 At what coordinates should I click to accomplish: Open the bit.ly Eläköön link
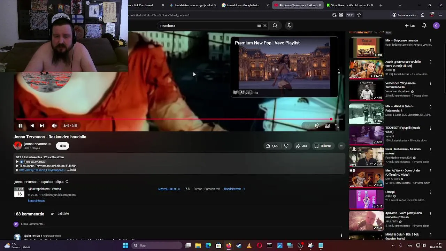tap(42, 170)
